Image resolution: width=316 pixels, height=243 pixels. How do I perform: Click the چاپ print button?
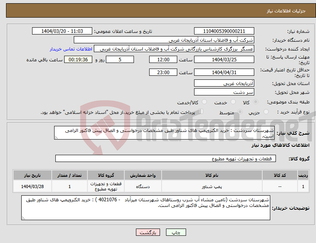[x=176, y=232]
